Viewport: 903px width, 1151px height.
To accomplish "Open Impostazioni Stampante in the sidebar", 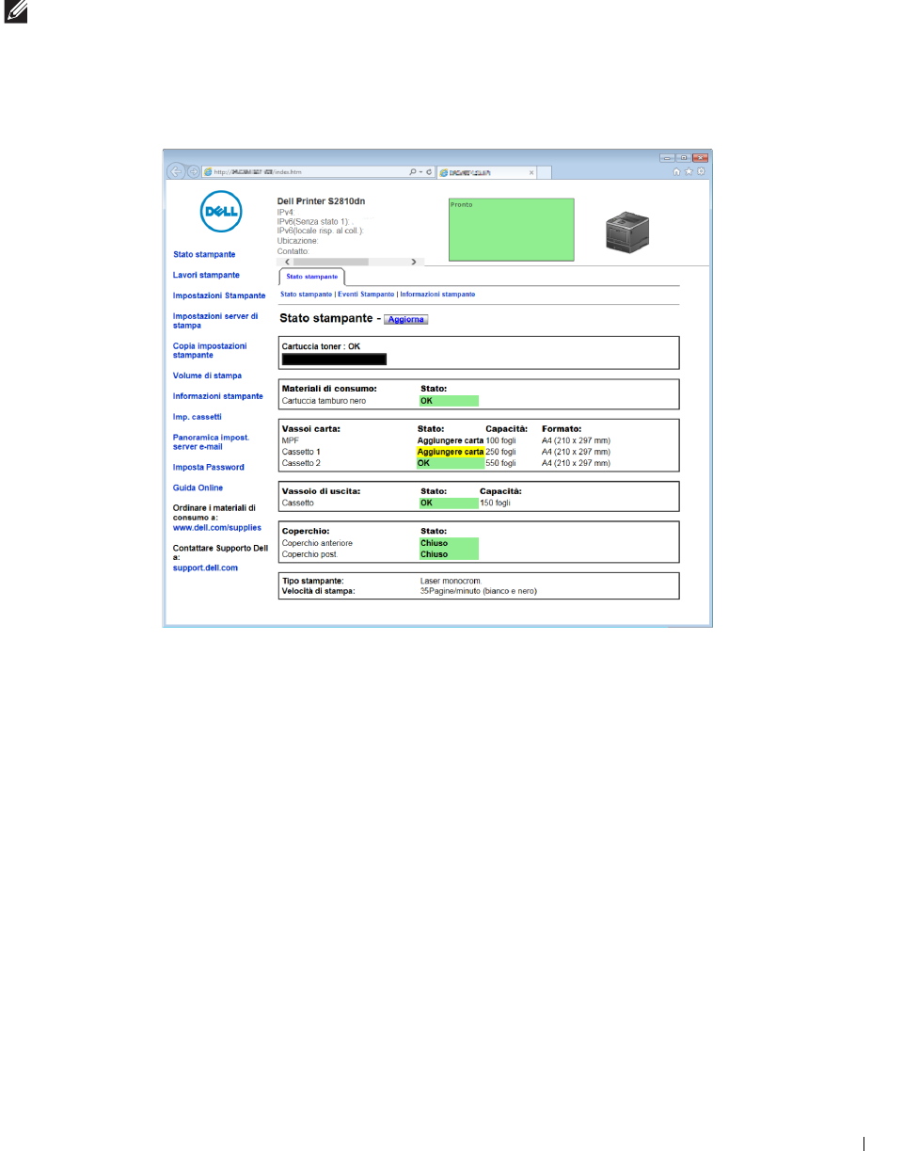I will click(x=219, y=296).
